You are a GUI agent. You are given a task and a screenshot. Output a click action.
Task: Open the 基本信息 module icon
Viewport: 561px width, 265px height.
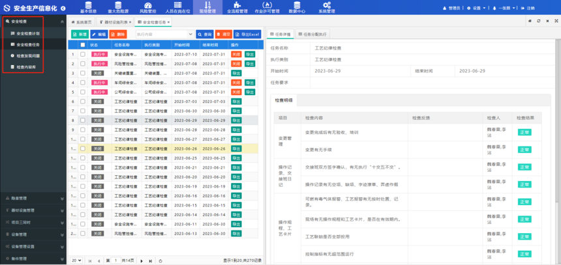pyautogui.click(x=88, y=5)
